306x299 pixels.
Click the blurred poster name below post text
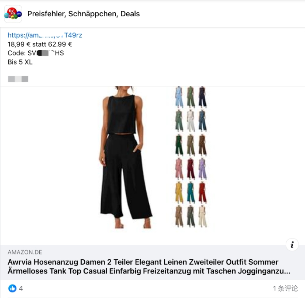18,79
